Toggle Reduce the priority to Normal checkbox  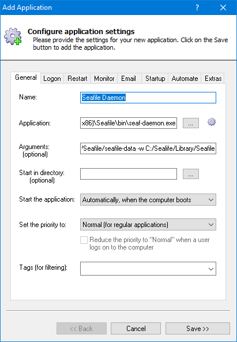(x=84, y=240)
